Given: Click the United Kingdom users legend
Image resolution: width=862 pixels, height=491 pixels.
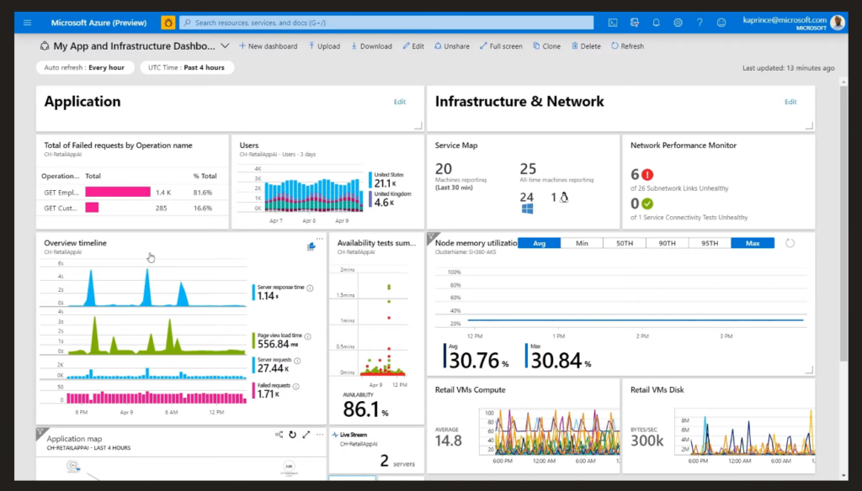Looking at the screenshot, I should pos(391,198).
